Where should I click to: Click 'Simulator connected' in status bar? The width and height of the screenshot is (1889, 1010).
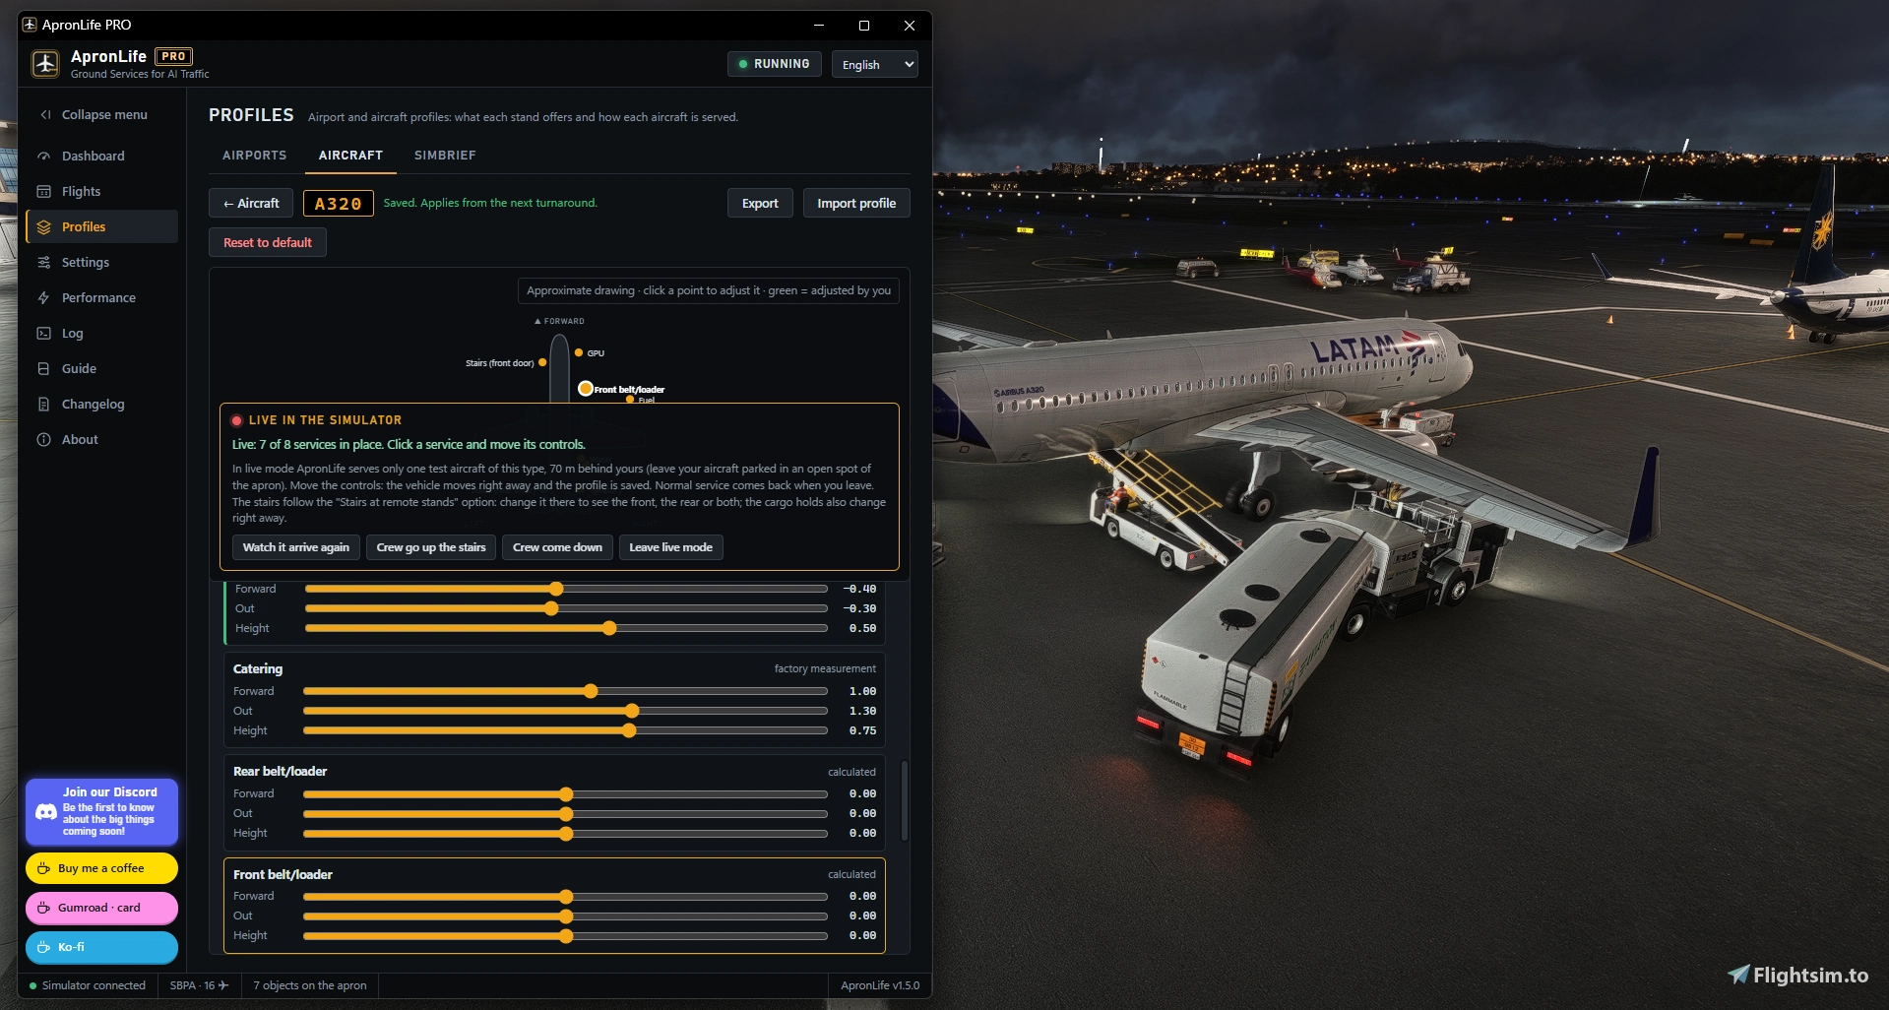[x=88, y=985]
